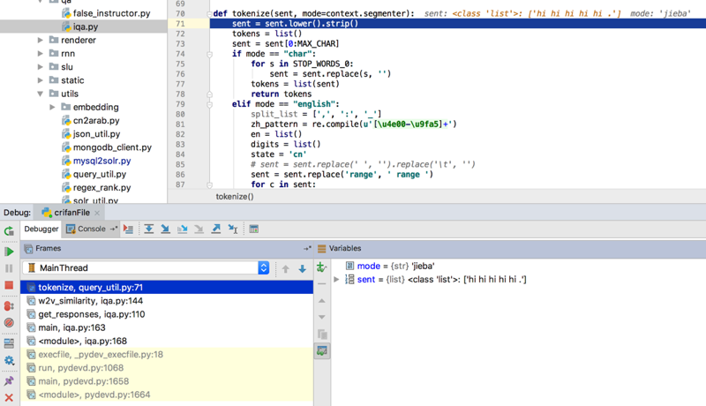Switch to the Console tab
The width and height of the screenshot is (706, 406).
[x=91, y=229]
